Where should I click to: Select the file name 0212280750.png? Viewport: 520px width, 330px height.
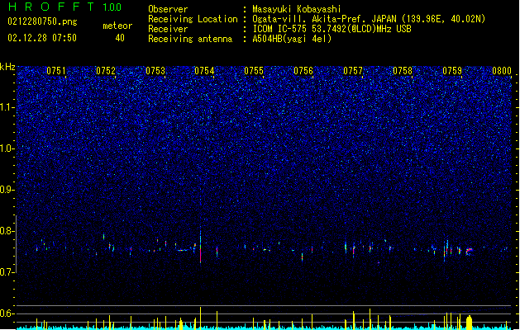[42, 21]
